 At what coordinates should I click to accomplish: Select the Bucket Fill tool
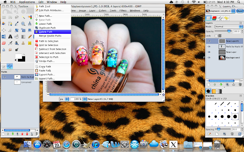click(17, 36)
